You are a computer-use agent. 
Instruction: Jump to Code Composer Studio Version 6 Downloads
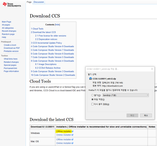(52, 54)
